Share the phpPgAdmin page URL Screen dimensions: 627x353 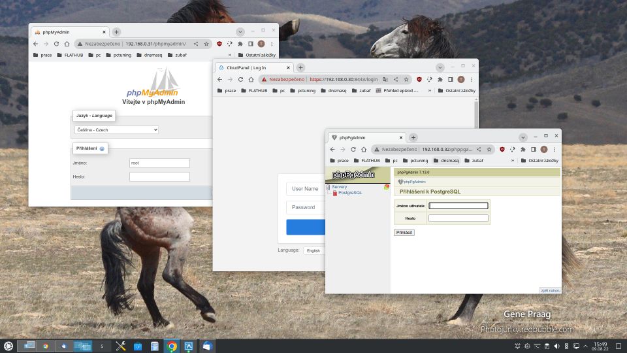click(x=479, y=149)
